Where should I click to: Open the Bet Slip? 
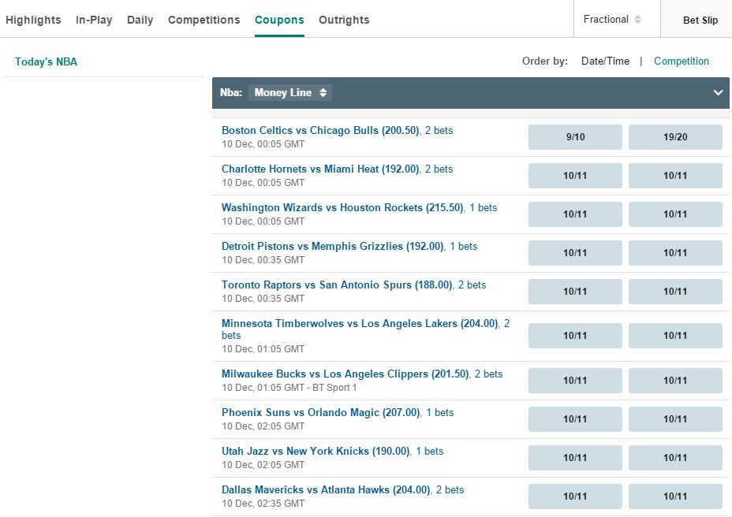[700, 20]
